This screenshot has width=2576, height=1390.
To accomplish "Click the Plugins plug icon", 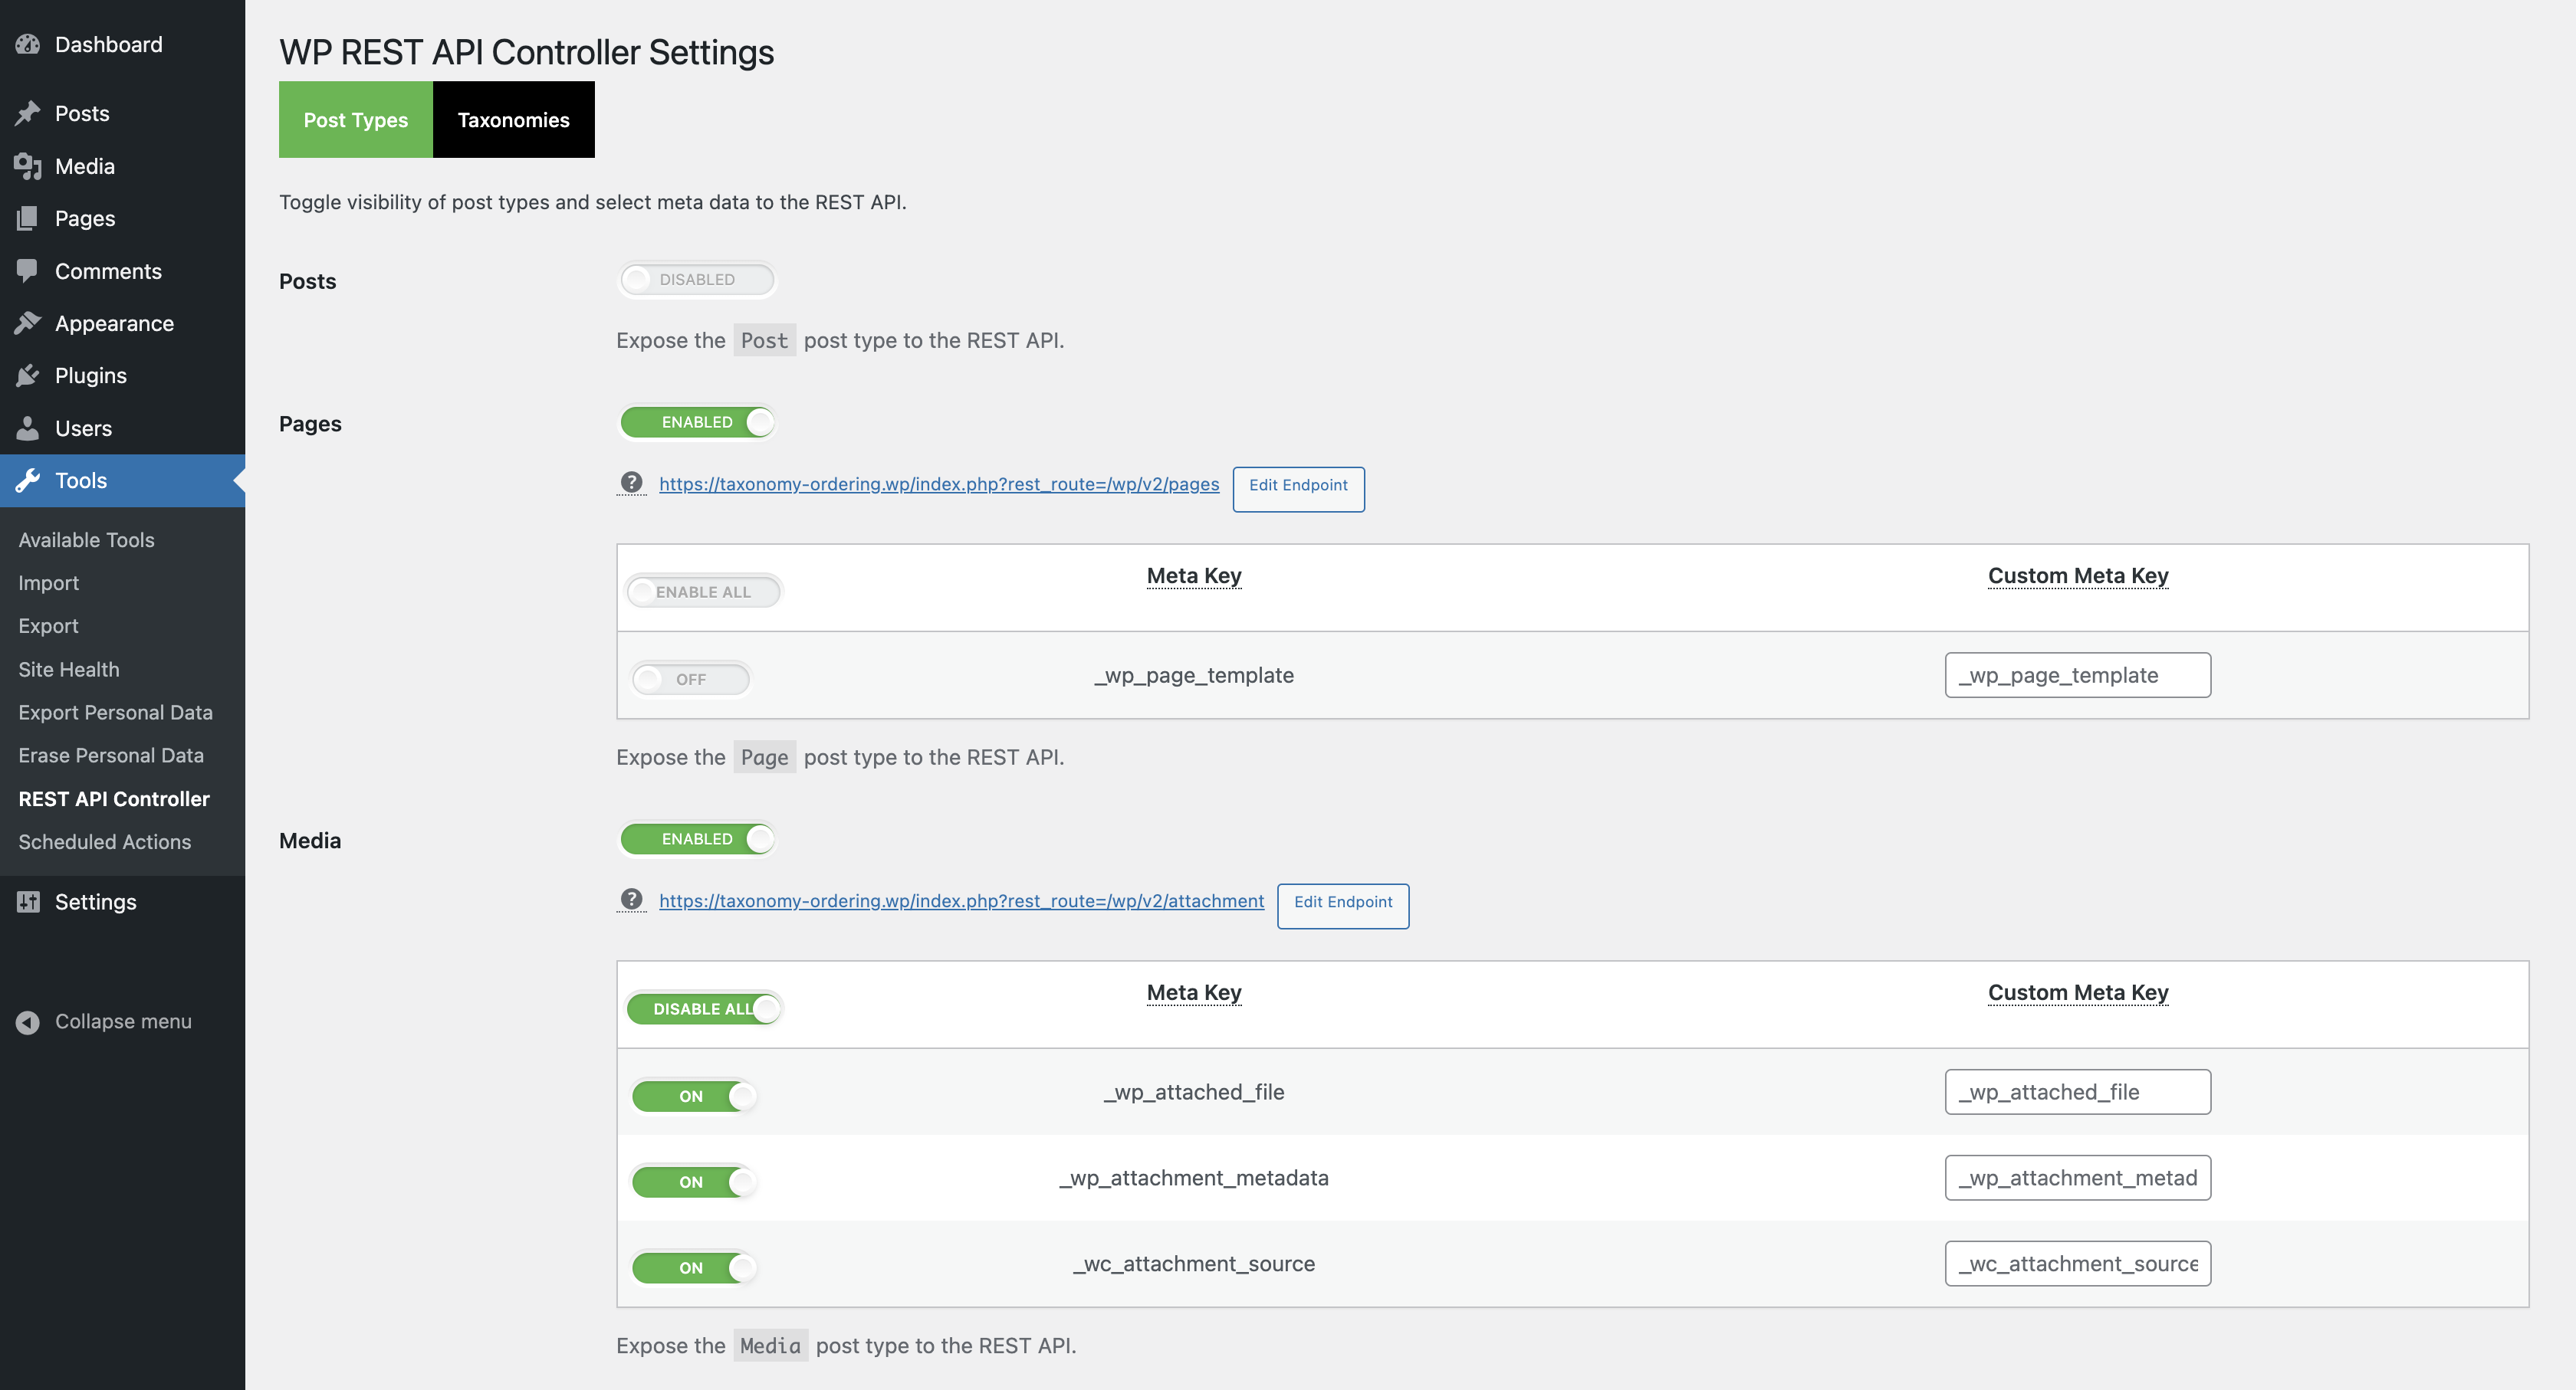I will (28, 375).
